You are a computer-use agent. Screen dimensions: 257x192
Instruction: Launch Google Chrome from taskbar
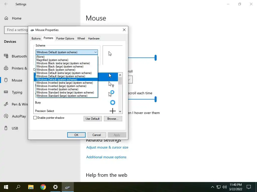point(43,187)
